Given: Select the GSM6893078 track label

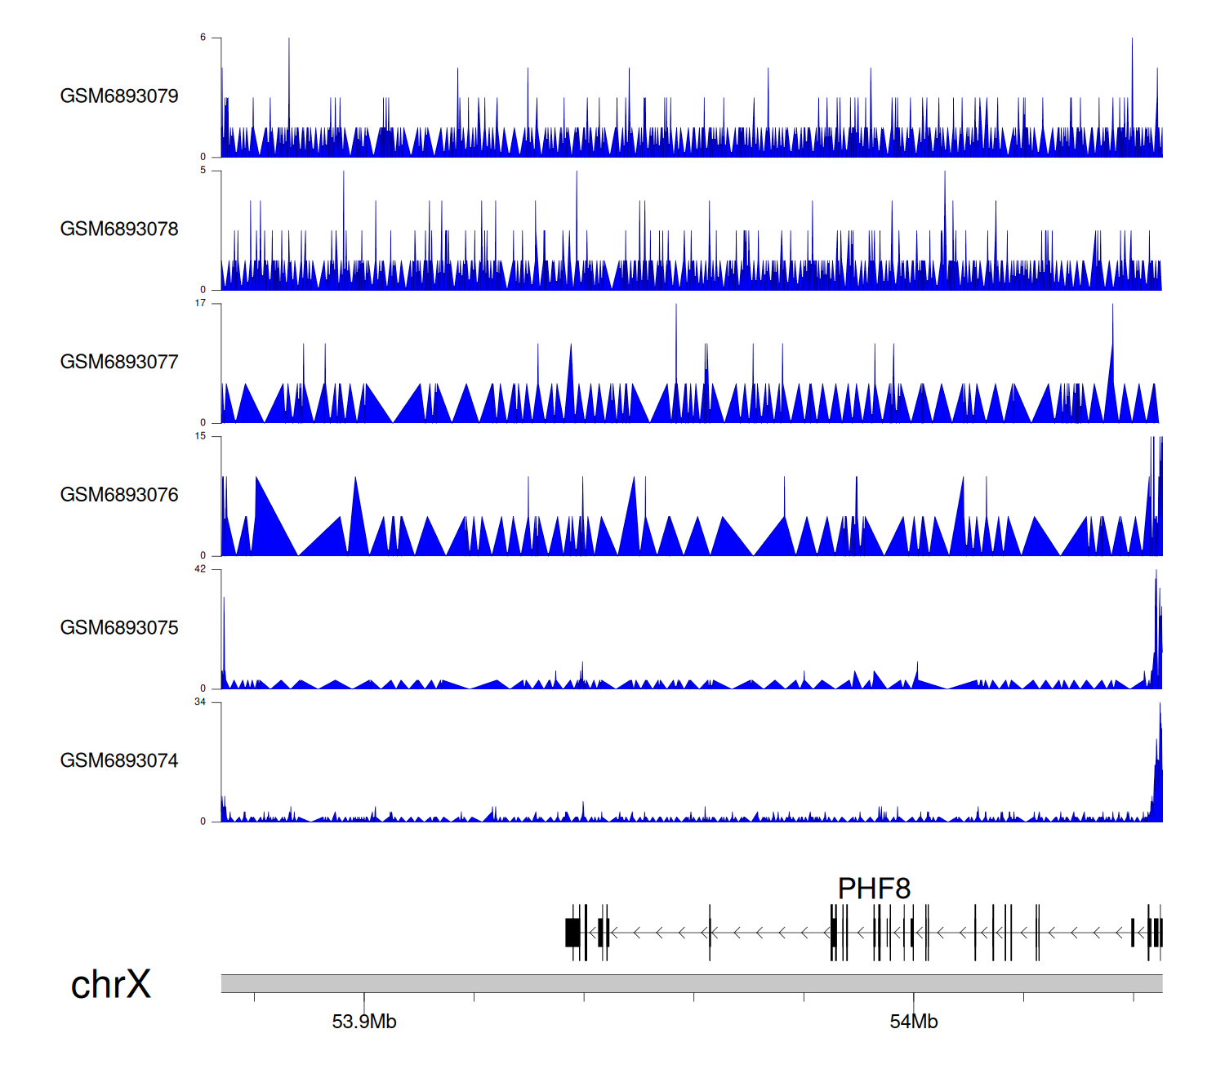Looking at the screenshot, I should point(119,229).
